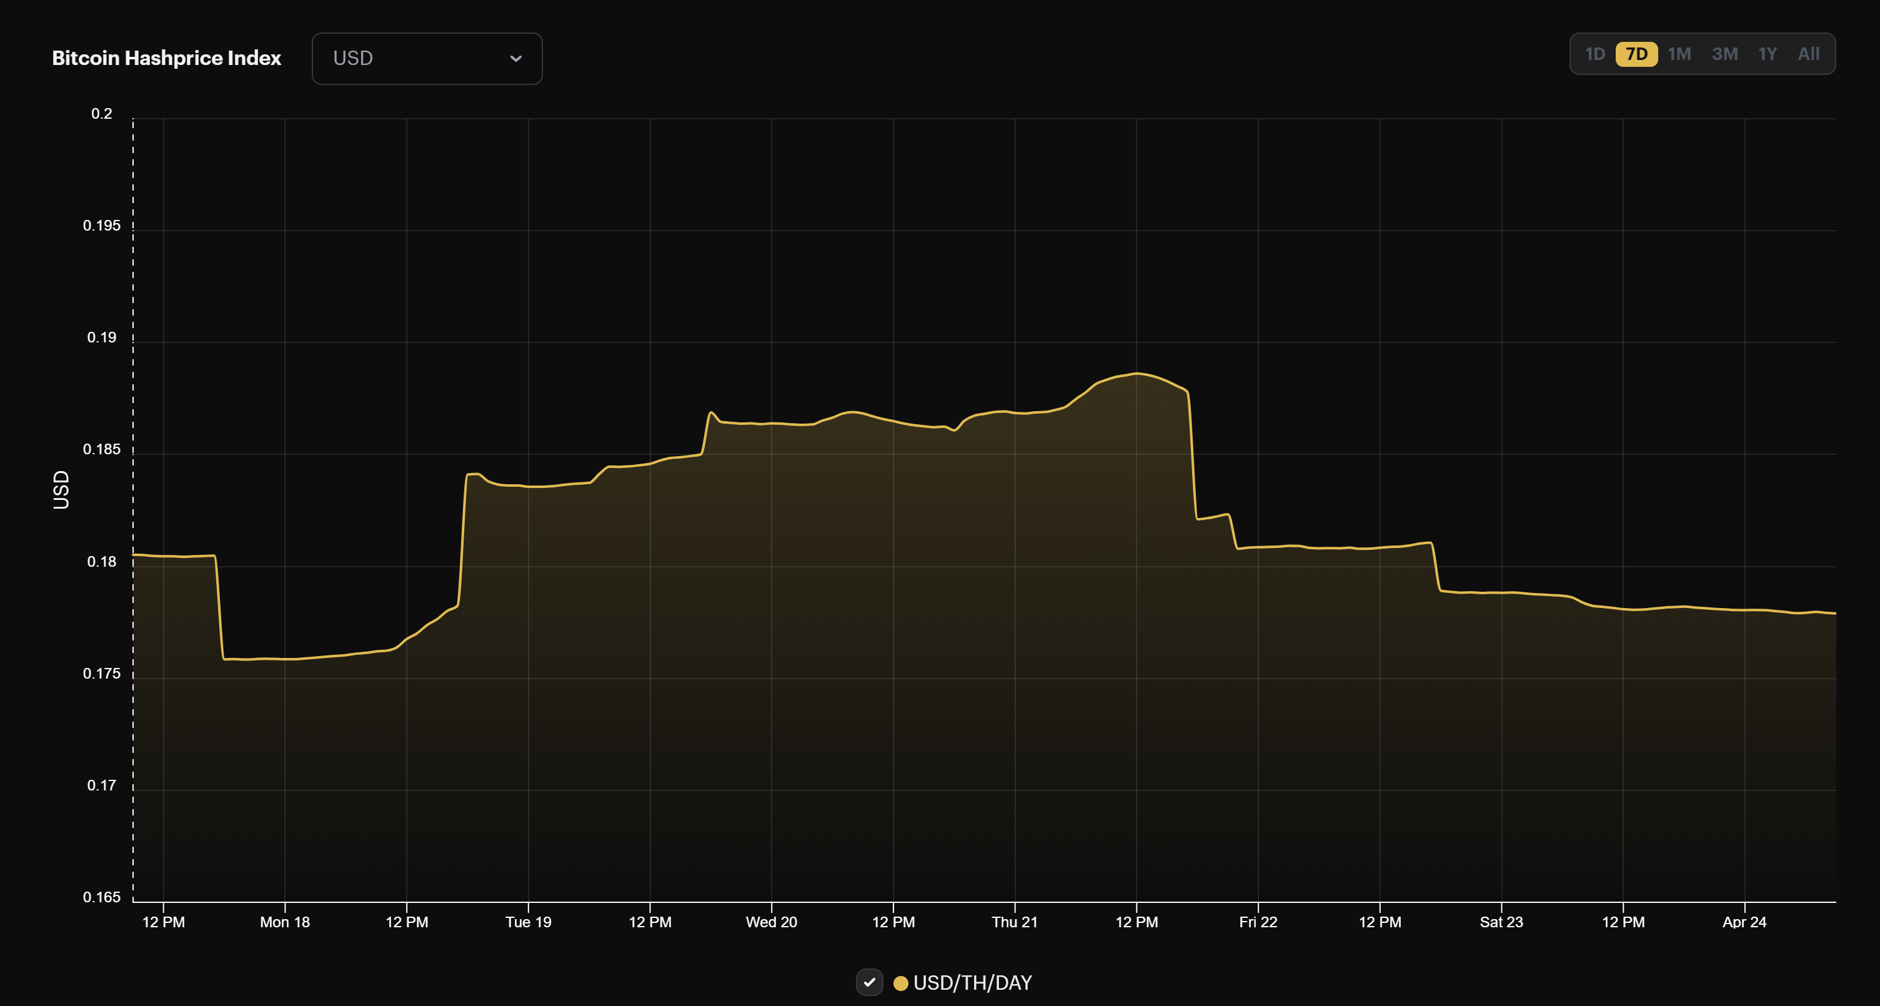The width and height of the screenshot is (1880, 1006).
Task: Click the 0.2 y-axis value
Action: click(101, 114)
